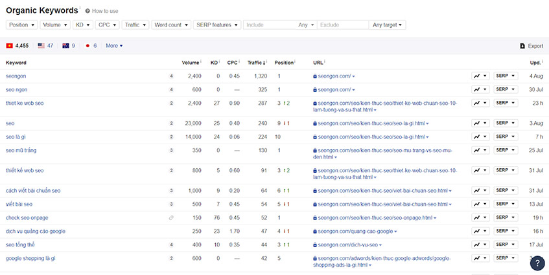Image resolution: width=549 pixels, height=275 pixels.
Task: Open the Volume filter dropdown
Action: tap(55, 25)
